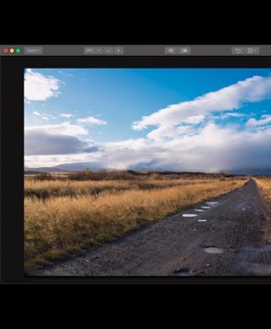Maximize window using green button
This screenshot has height=329, width=271.
[x=18, y=51]
